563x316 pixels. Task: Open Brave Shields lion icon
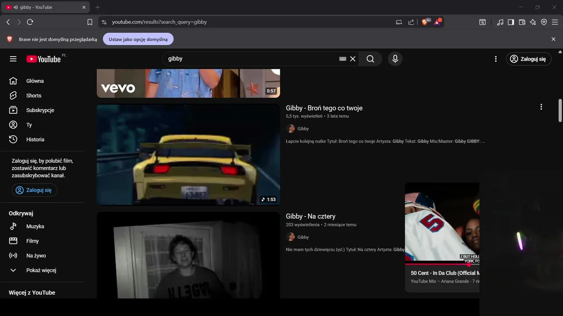[x=425, y=22]
